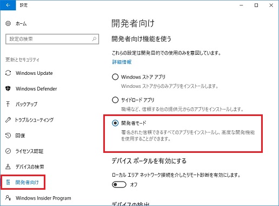279x206 pixels.
Task: Click the オフ label beside the toggle
Action: click(x=134, y=185)
